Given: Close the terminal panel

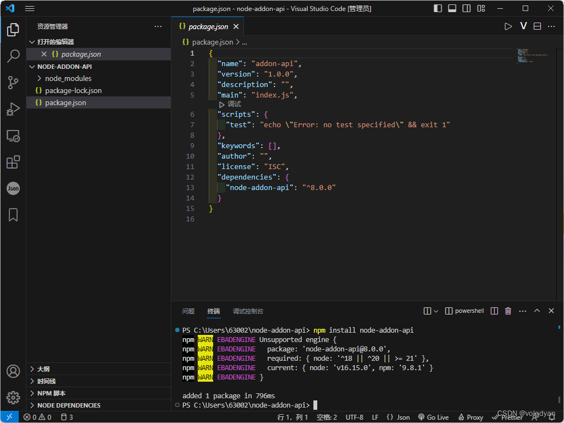Looking at the screenshot, I should pos(551,311).
